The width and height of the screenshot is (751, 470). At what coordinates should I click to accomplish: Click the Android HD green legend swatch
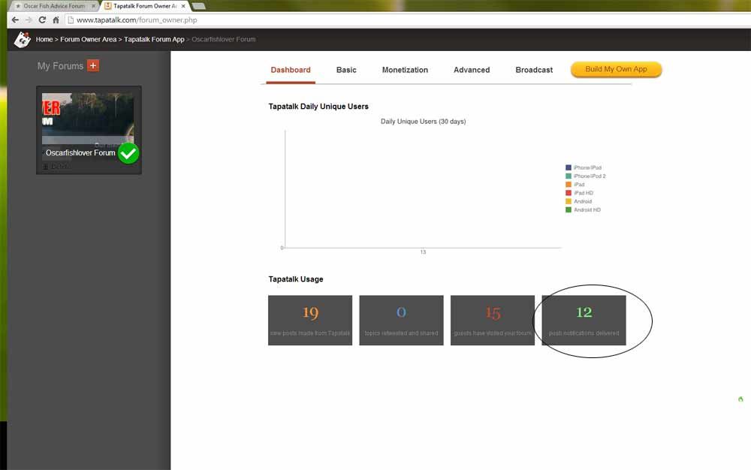[569, 209]
